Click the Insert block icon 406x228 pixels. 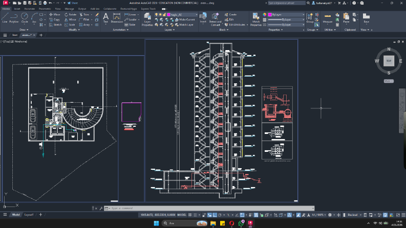[203, 16]
